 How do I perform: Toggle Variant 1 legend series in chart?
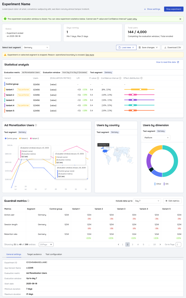tap(24, 138)
